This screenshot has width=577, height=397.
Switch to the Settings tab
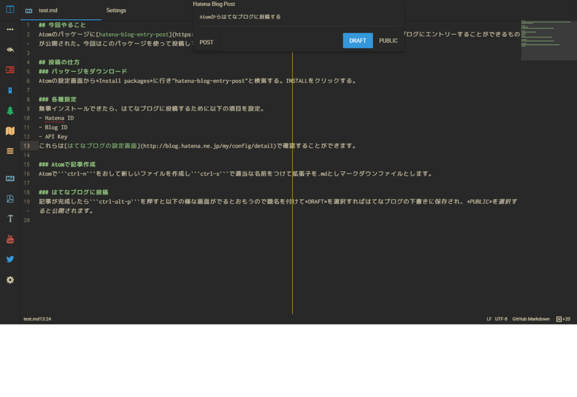[116, 10]
